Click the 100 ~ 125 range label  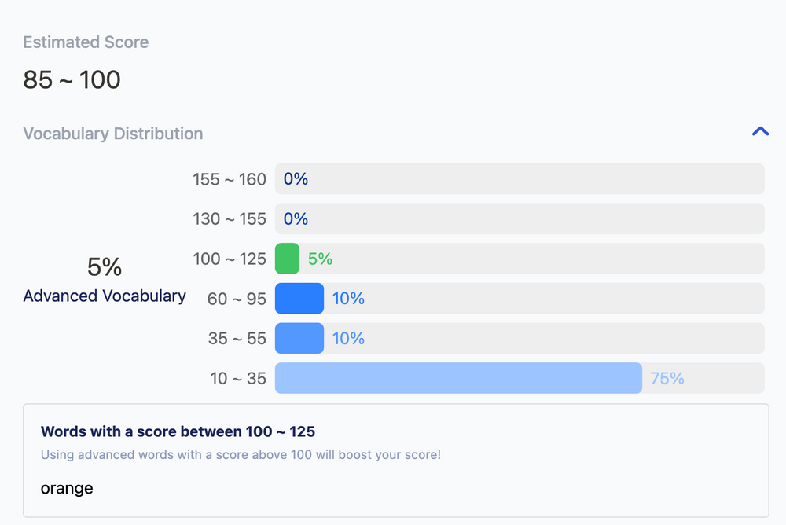[230, 259]
